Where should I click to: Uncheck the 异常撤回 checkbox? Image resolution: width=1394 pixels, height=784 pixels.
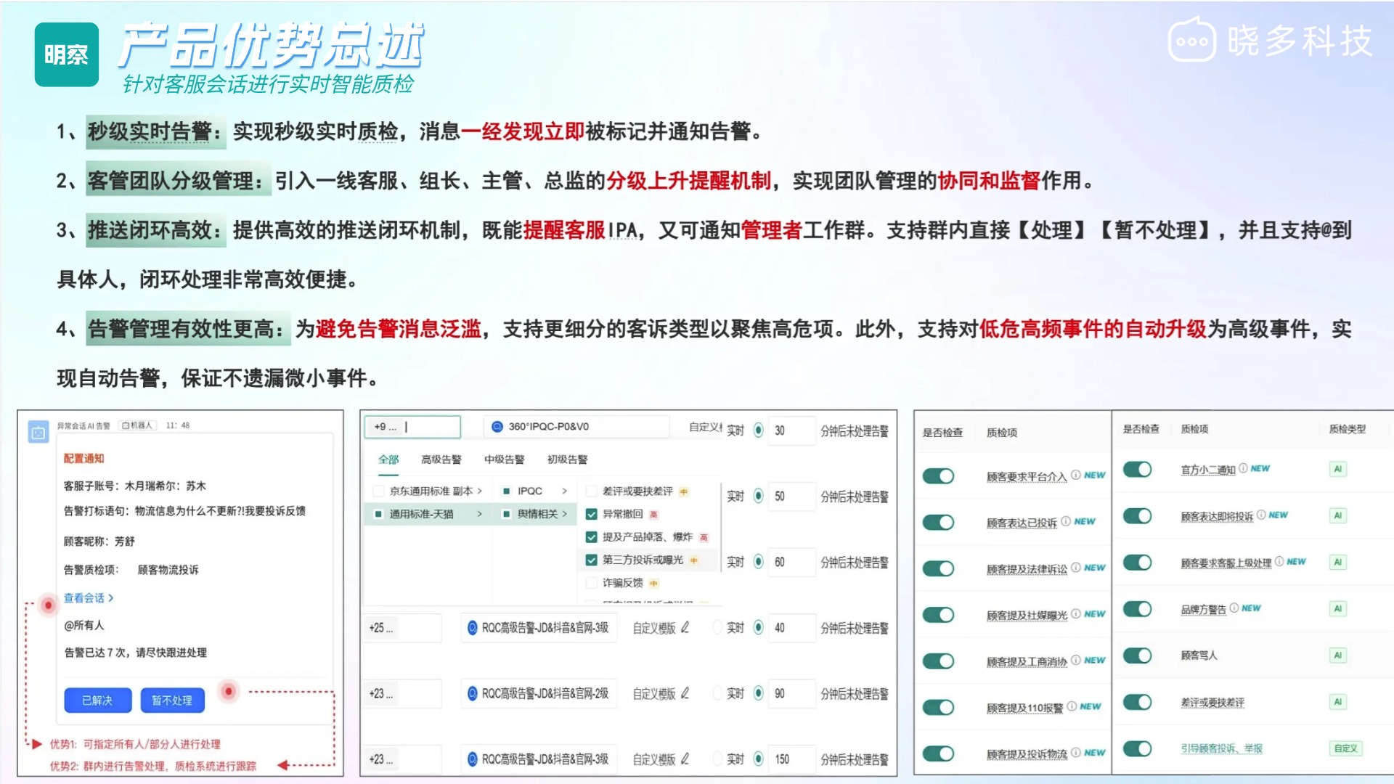click(592, 514)
